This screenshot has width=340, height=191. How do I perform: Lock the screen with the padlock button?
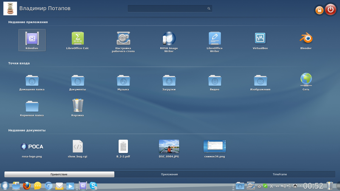coord(319,10)
